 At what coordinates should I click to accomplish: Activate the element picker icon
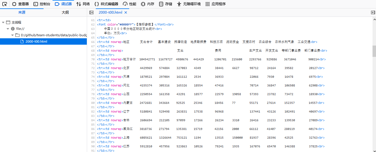pyautogui.click(x=4, y=4)
